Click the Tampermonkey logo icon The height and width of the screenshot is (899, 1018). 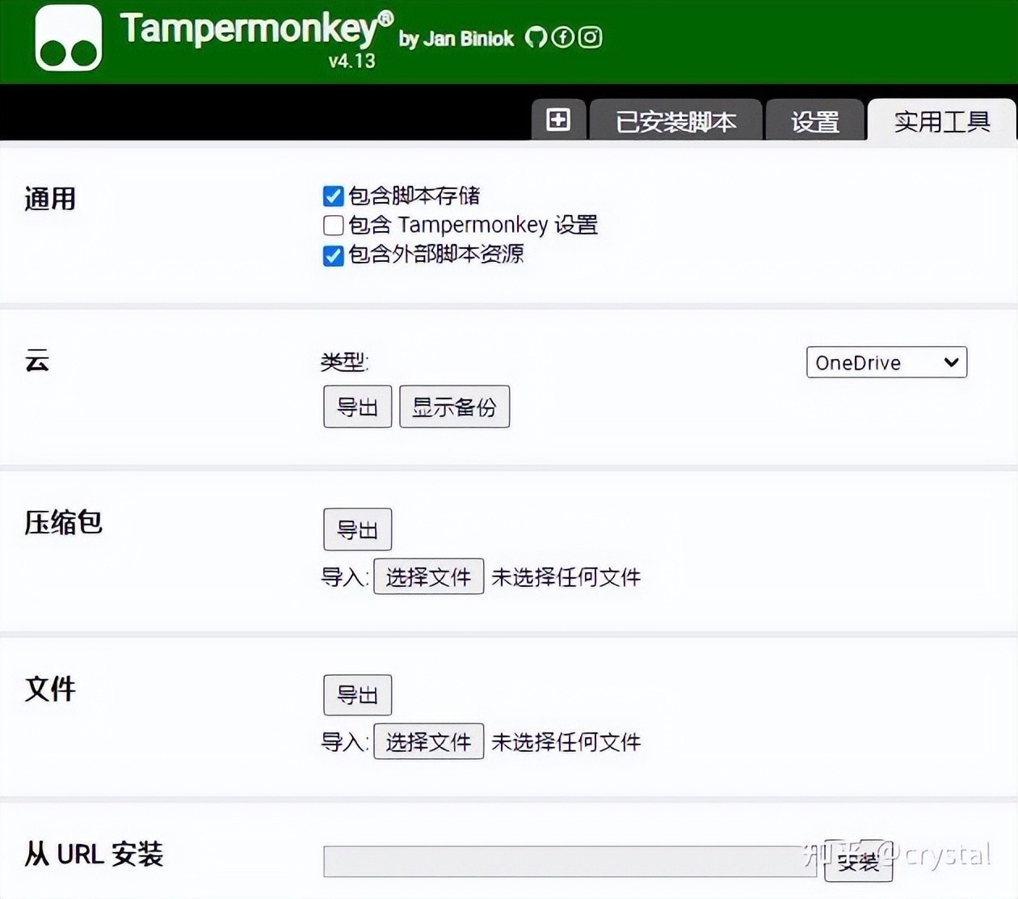[x=69, y=38]
